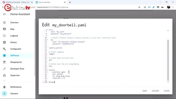The image size is (176, 99).
Task: Click the Home Assistant sidebar title
Action: [x=20, y=14]
